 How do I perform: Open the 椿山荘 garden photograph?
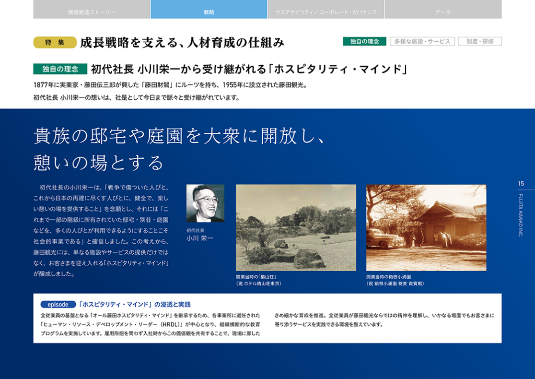click(x=296, y=228)
